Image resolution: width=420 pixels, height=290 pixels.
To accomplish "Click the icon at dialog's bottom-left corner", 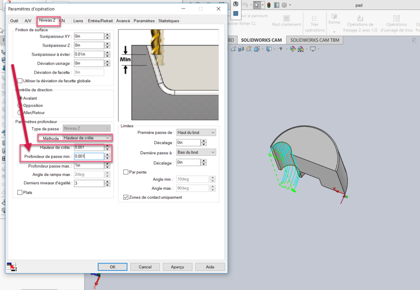I will [11, 267].
